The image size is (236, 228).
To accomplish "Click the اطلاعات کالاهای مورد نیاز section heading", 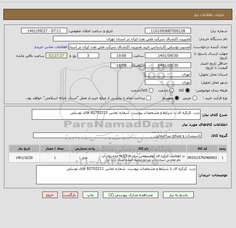I will (204, 125).
